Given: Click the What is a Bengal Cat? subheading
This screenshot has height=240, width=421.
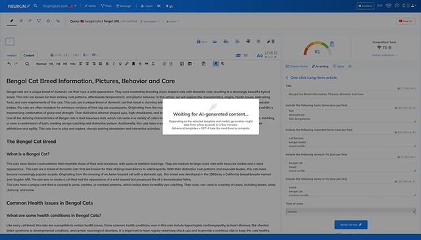Looking at the screenshot, I should pos(28,154).
